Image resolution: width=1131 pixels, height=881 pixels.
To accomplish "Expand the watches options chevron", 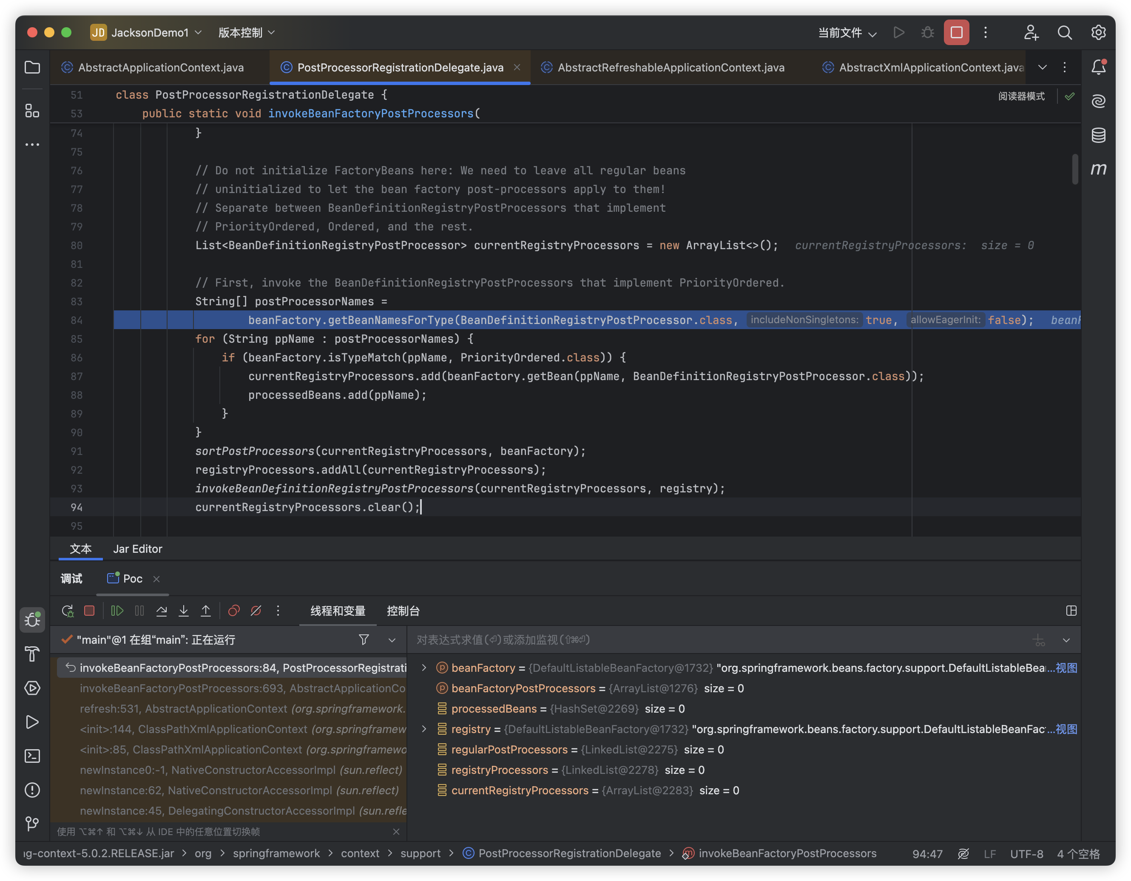I will click(x=1066, y=640).
